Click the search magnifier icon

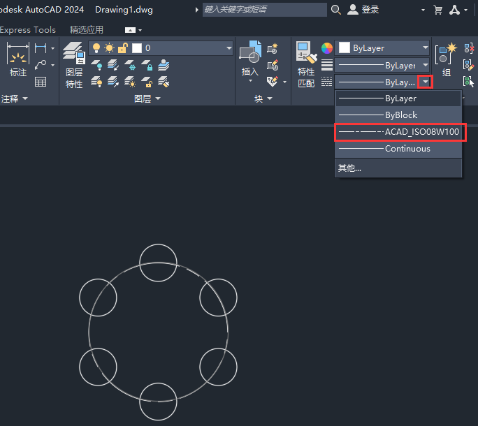(336, 10)
